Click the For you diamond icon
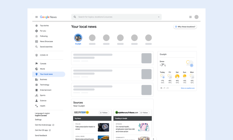 click(36, 31)
